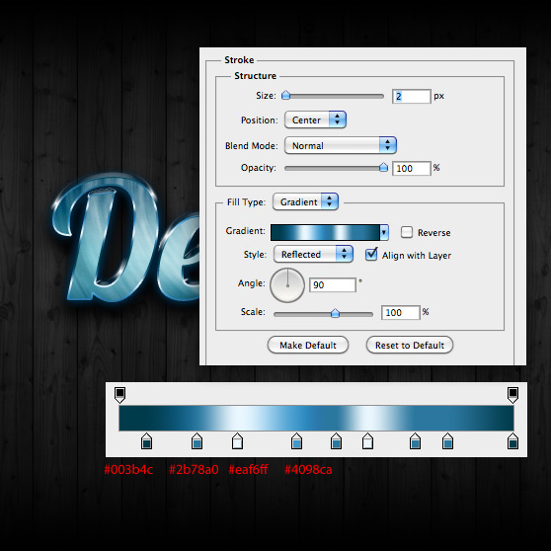The height and width of the screenshot is (551, 551).
Task: Click the Size input field
Action: point(411,97)
